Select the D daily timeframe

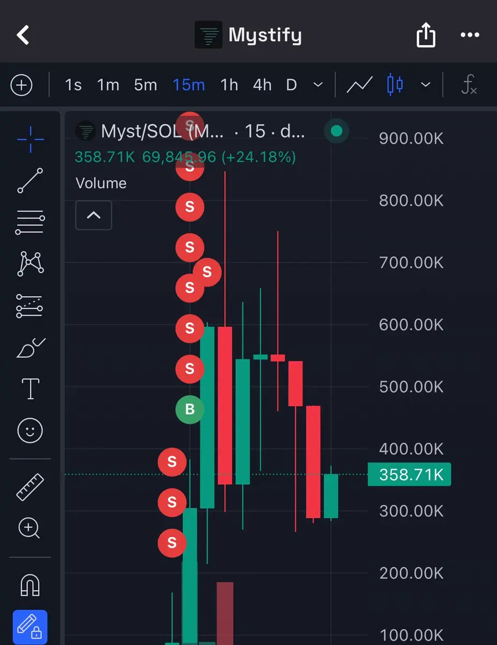coord(291,85)
